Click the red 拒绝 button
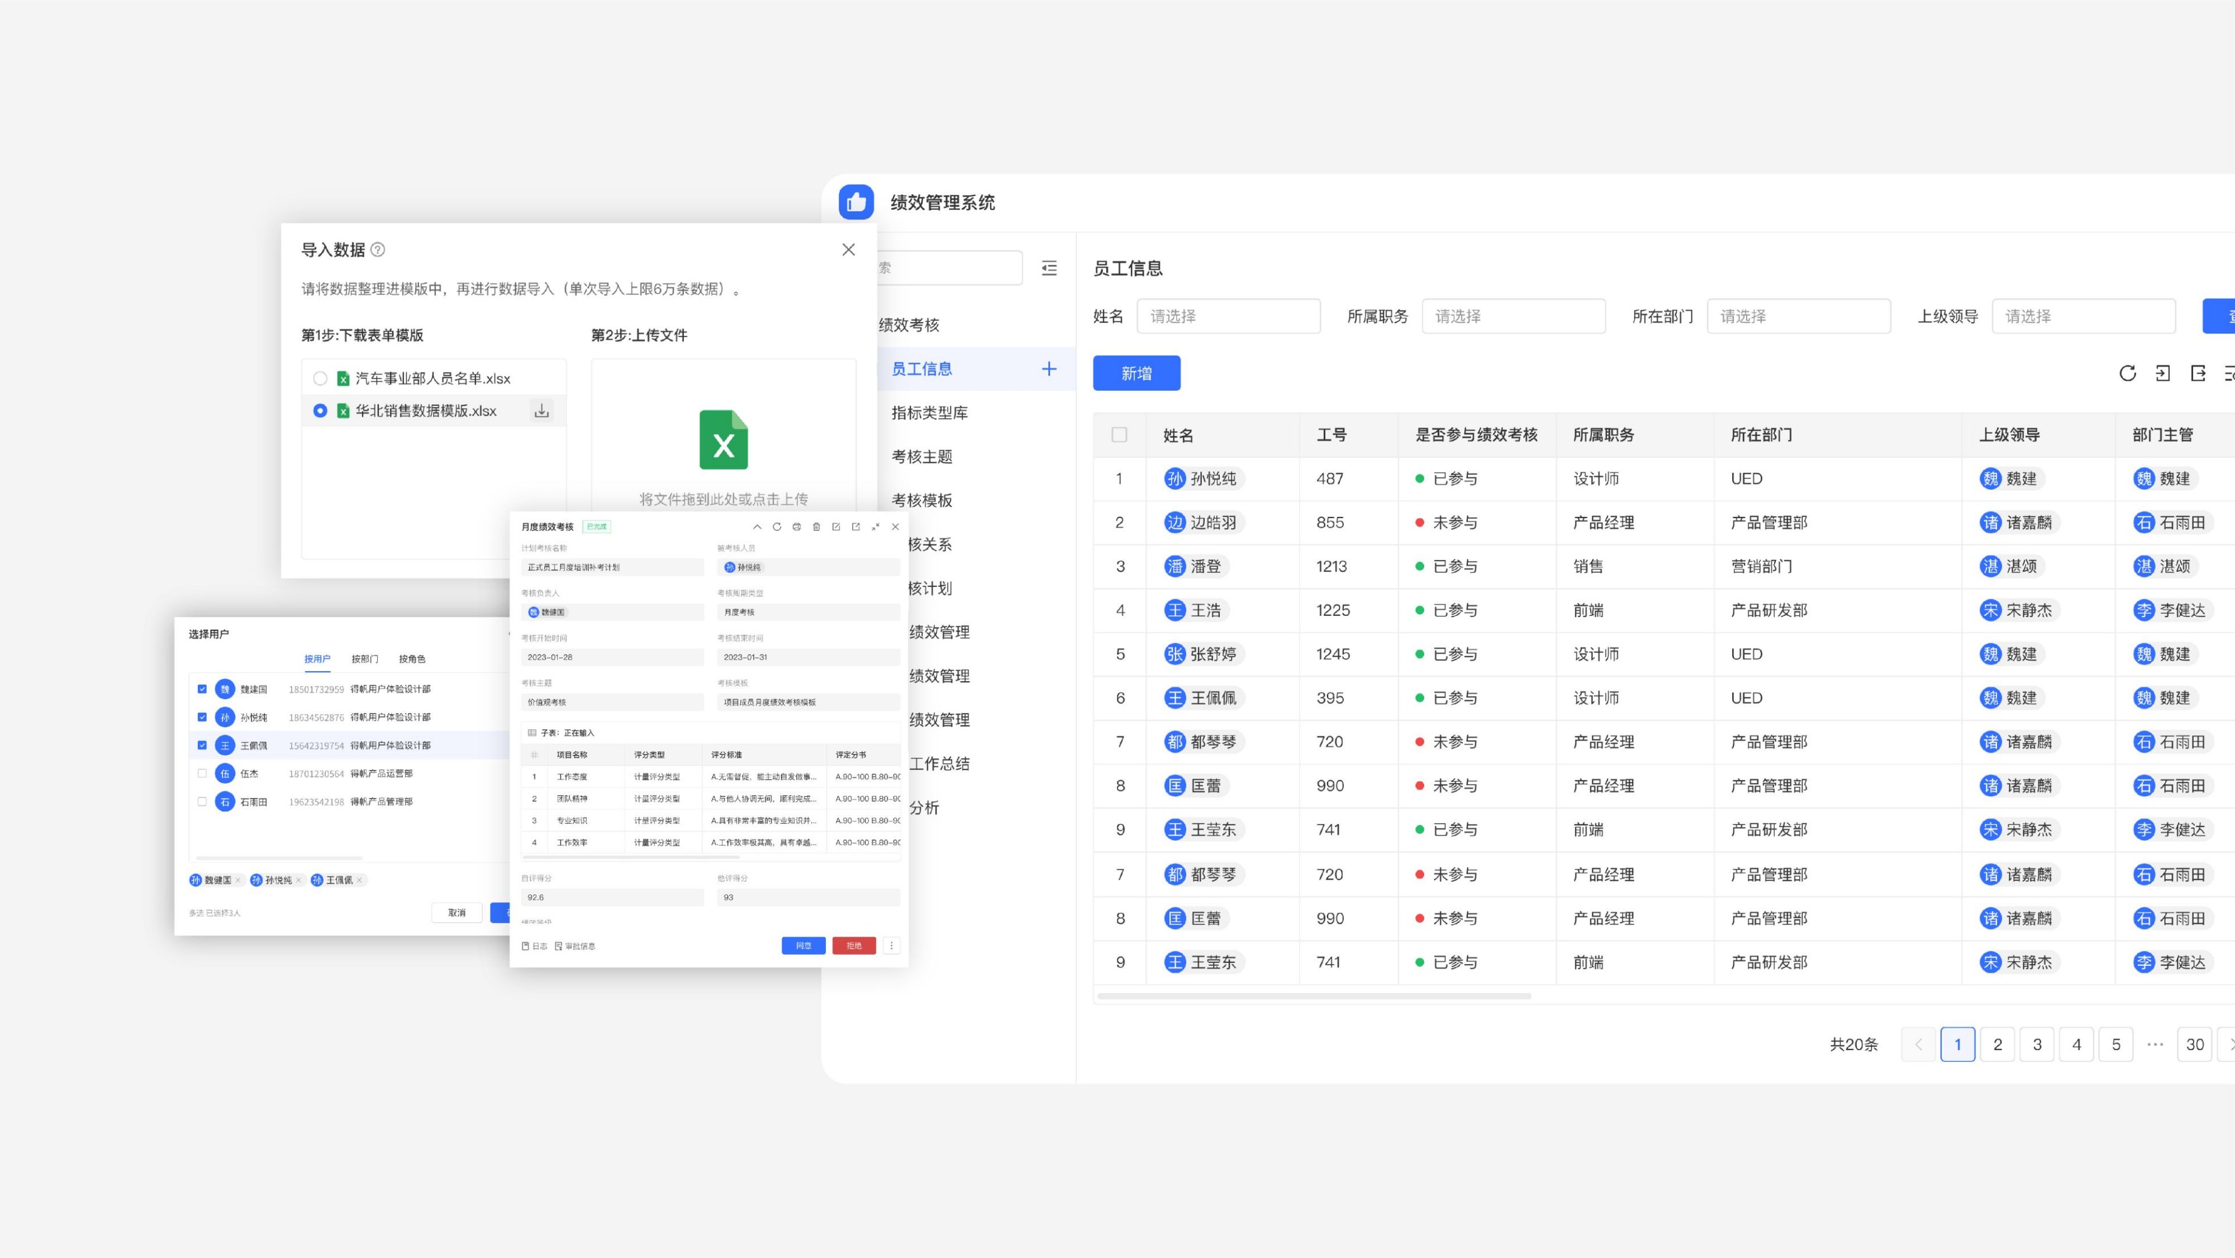 click(854, 945)
